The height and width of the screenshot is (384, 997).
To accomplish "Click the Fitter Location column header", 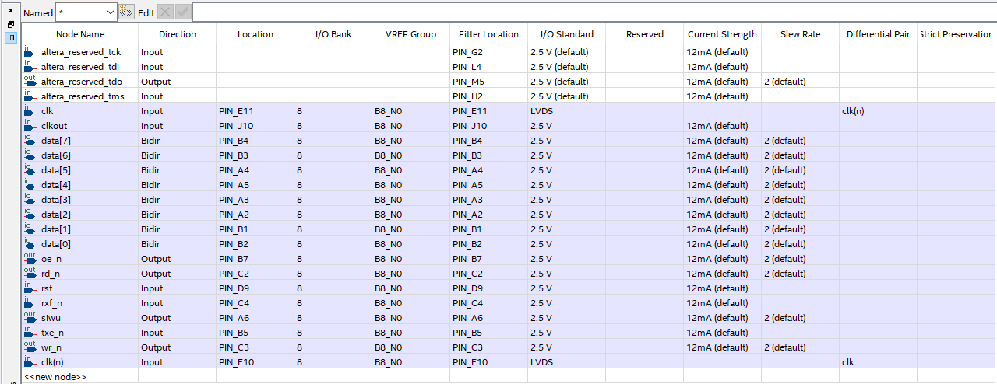I will (x=488, y=34).
